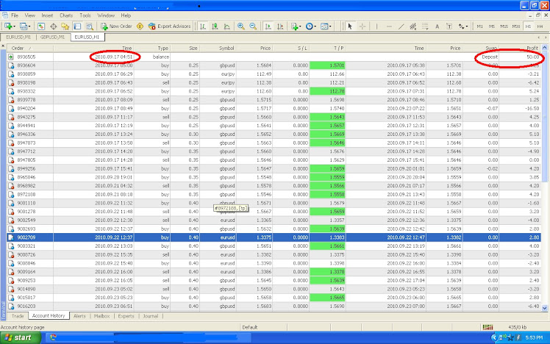Screen dimensions: 550x344
Task: Open the Navigator star folder icon
Action: [65, 26]
